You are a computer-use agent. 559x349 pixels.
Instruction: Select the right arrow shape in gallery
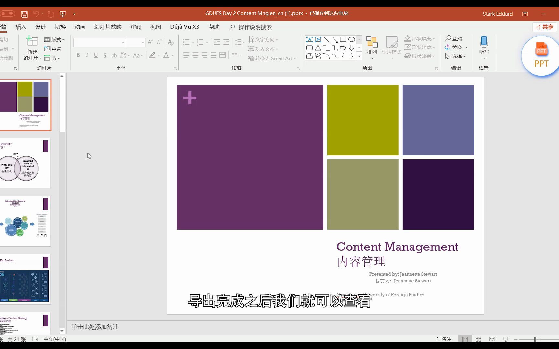[x=343, y=48]
